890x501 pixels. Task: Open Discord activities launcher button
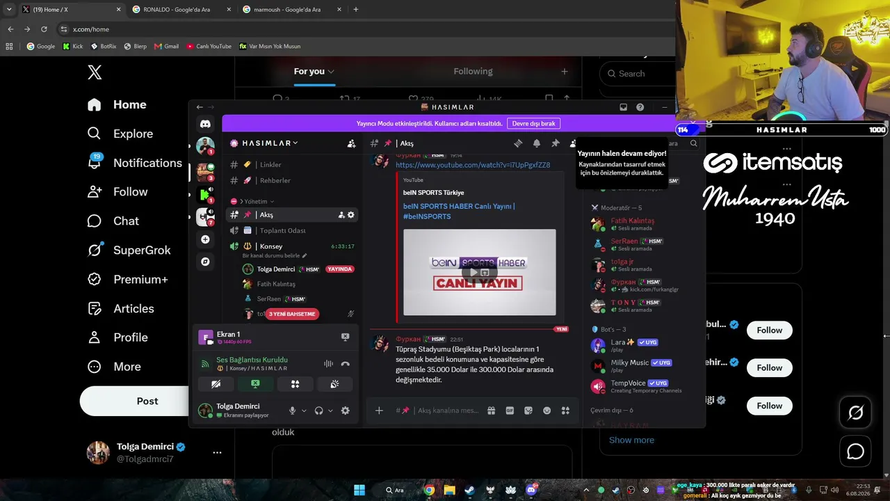pos(295,384)
